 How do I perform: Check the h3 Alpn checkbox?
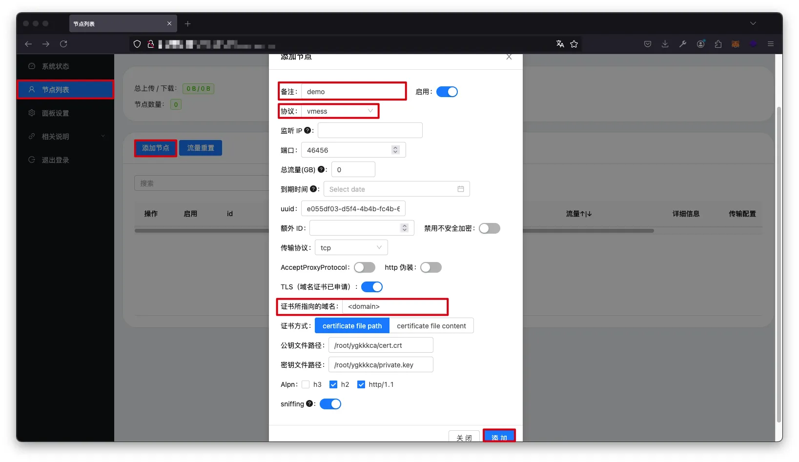point(306,384)
